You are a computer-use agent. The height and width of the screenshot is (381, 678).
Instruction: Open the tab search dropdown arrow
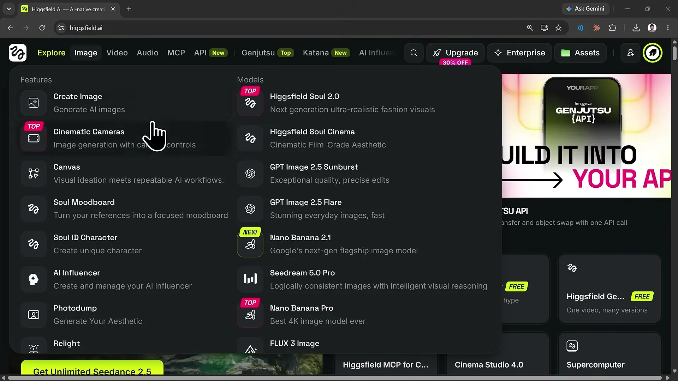(9, 9)
